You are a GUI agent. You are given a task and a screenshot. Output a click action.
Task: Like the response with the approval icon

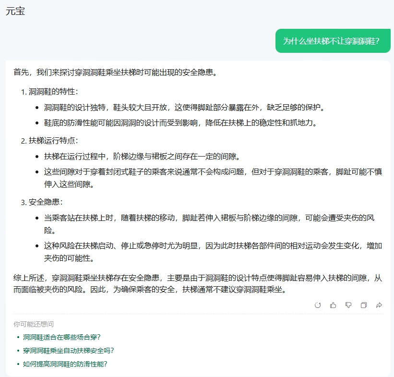[x=333, y=305]
